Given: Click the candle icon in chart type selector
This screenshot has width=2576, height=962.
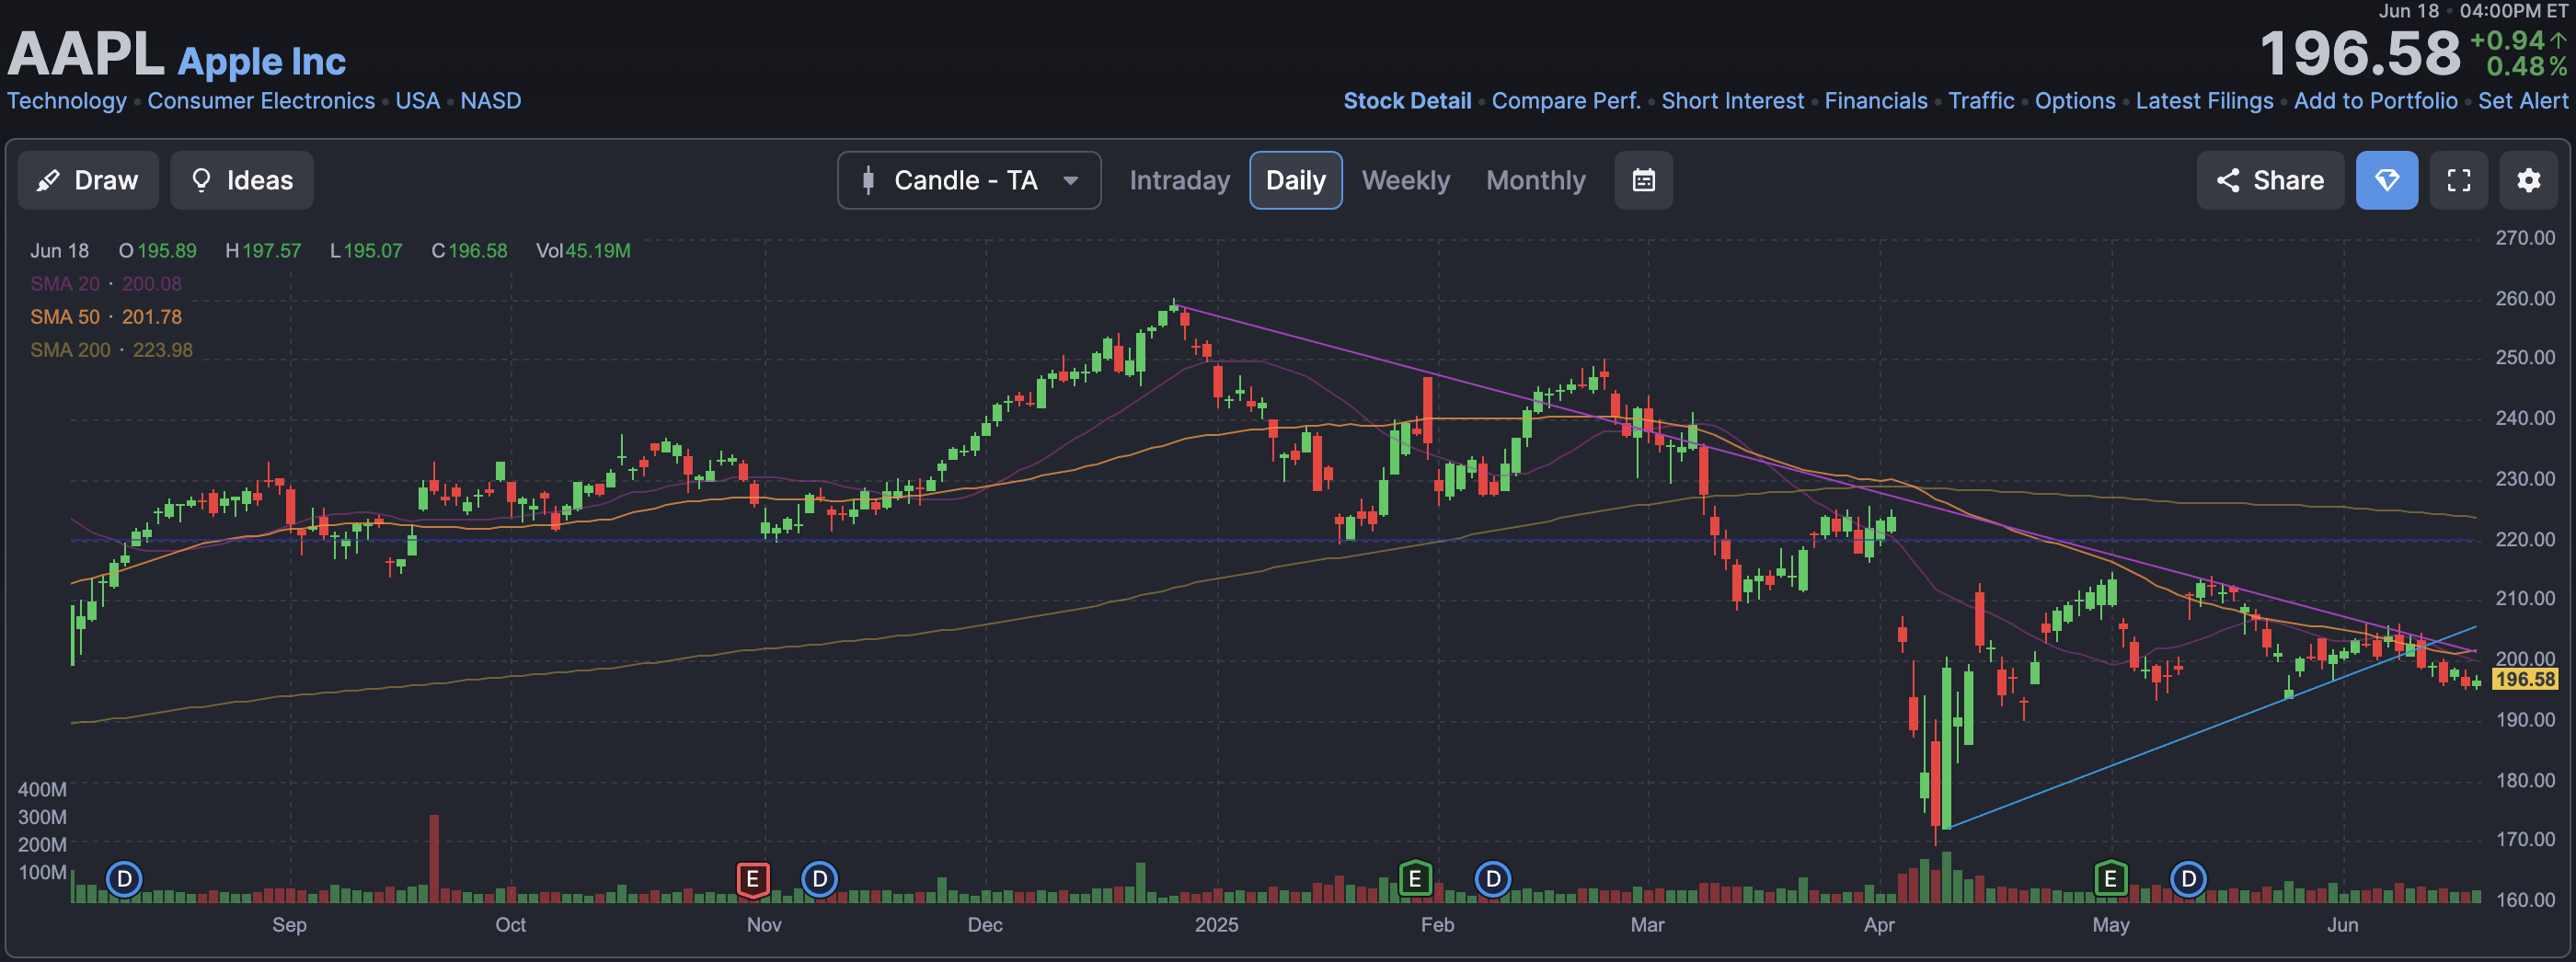Looking at the screenshot, I should 868,180.
